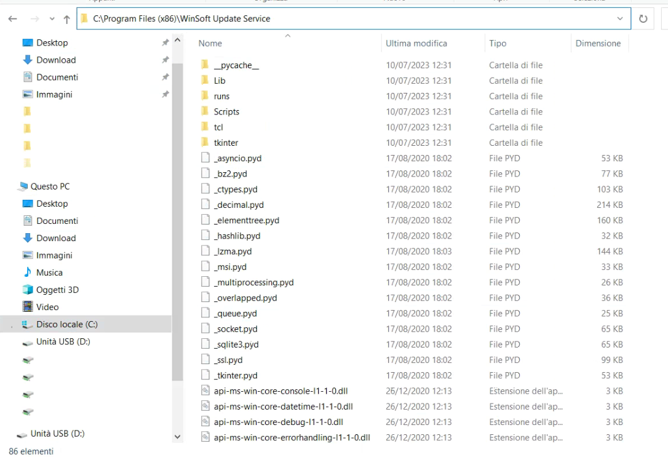Image resolution: width=668 pixels, height=457 pixels.
Task: Unpin Desktop using its pin icon
Action: 165,42
